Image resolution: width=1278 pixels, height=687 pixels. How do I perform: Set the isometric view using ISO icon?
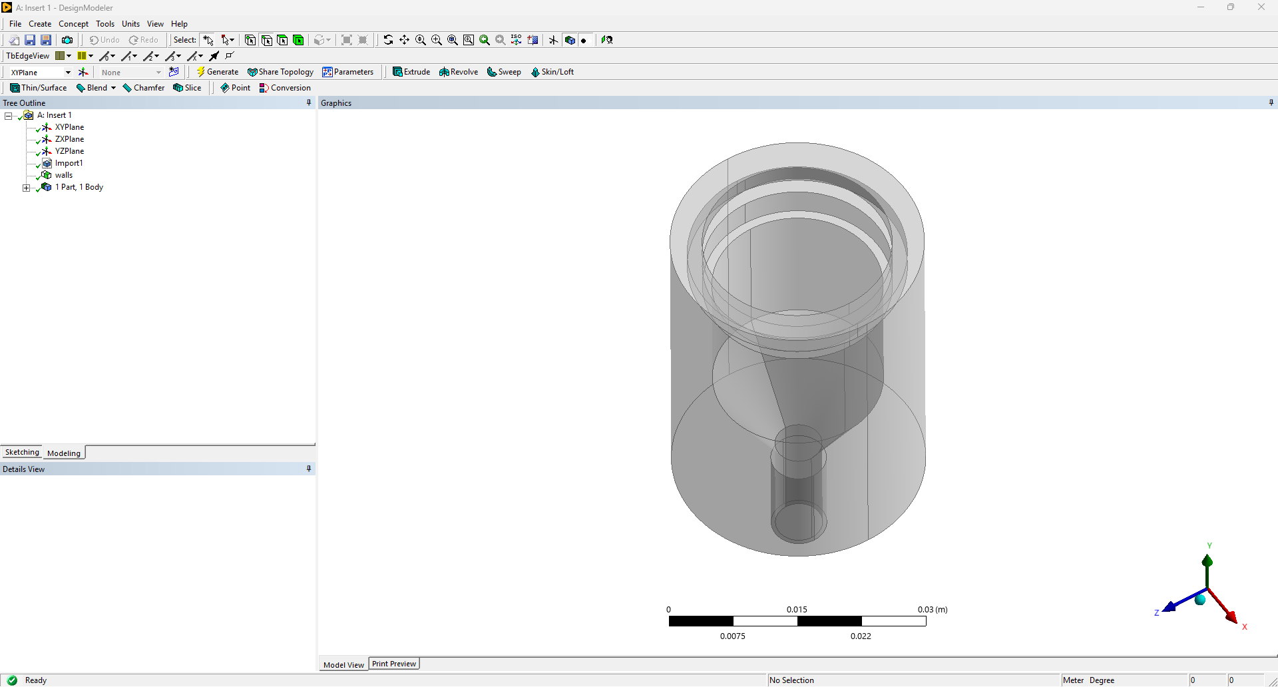click(x=517, y=40)
